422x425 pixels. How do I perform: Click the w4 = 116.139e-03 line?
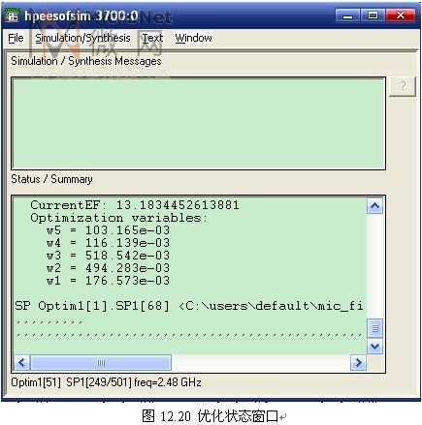(108, 243)
